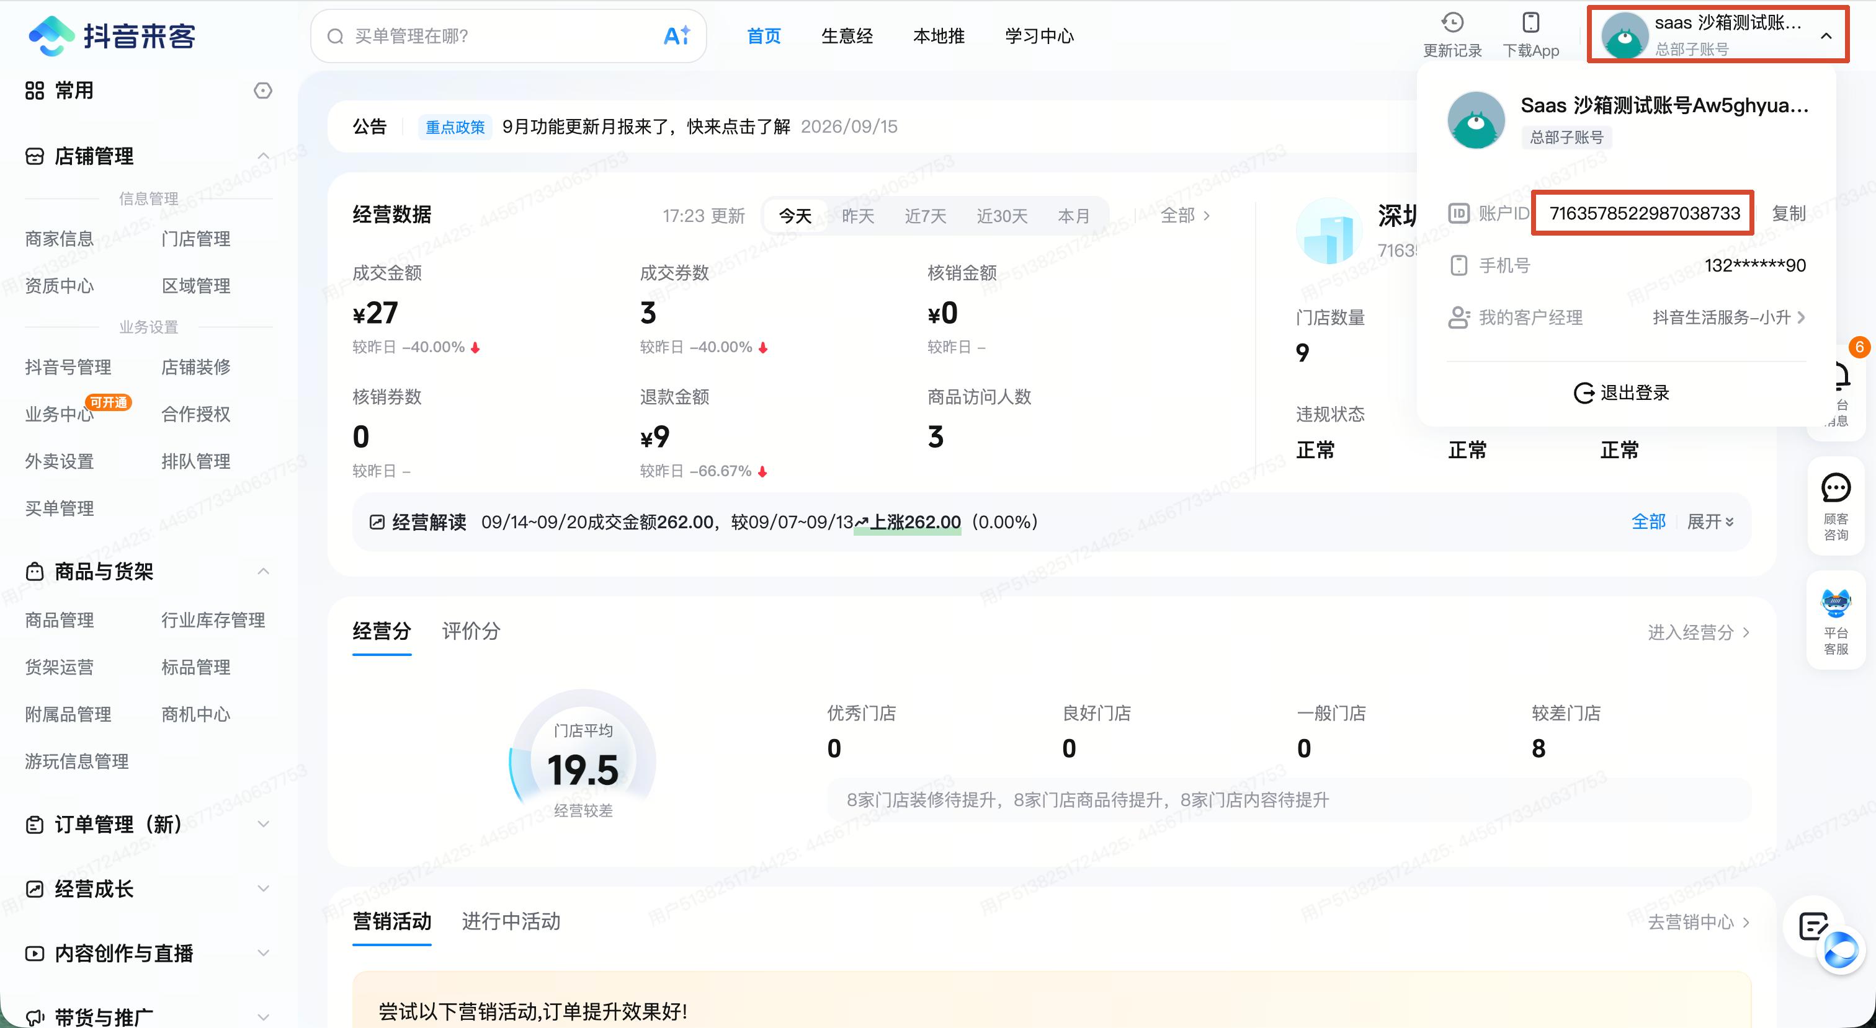Expand the 经营成长 section
Screen dimensions: 1876x1028
coord(264,889)
